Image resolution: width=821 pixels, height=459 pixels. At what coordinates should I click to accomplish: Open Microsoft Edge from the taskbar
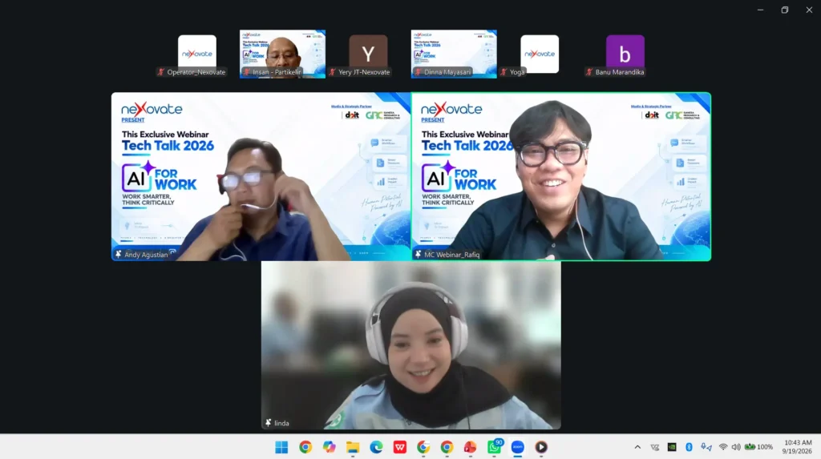tap(376, 447)
